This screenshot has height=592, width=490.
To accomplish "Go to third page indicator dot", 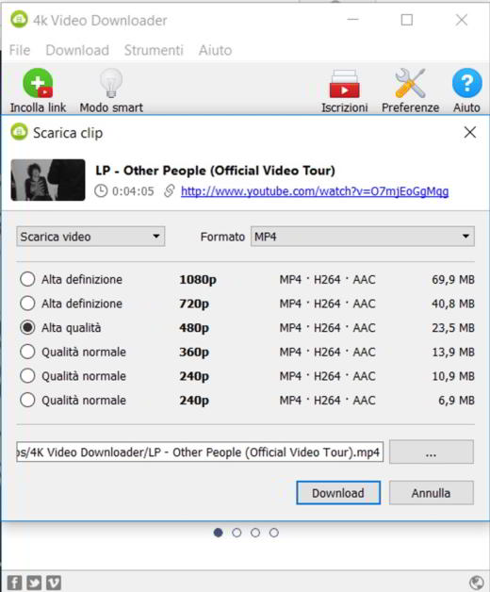I will coord(255,533).
